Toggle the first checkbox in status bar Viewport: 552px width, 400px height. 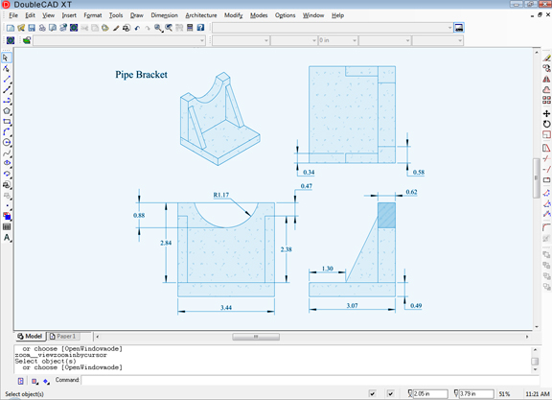tap(372, 393)
